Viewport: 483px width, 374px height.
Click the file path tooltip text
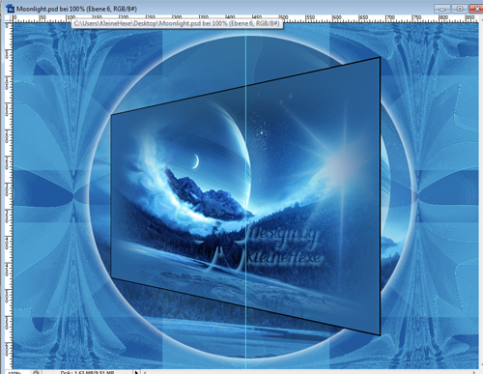click(177, 23)
